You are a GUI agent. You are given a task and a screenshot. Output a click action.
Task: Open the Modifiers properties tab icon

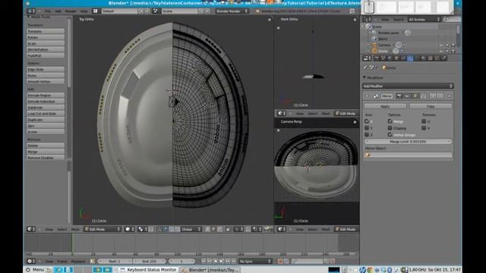pos(410,58)
